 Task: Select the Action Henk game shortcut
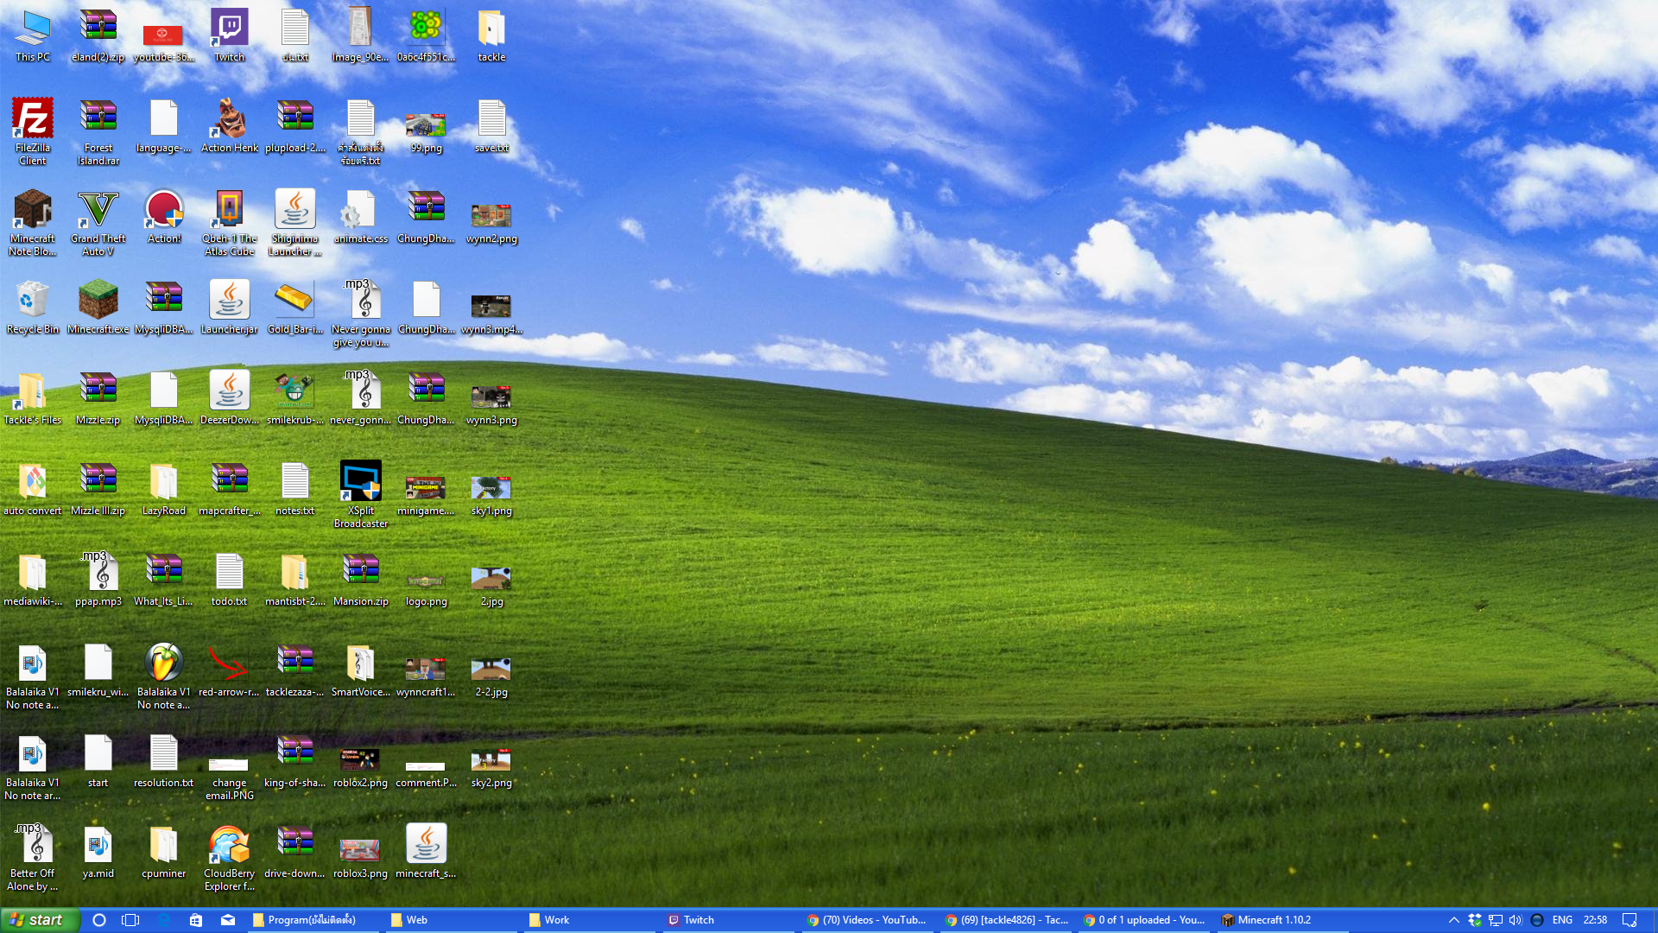[230, 126]
